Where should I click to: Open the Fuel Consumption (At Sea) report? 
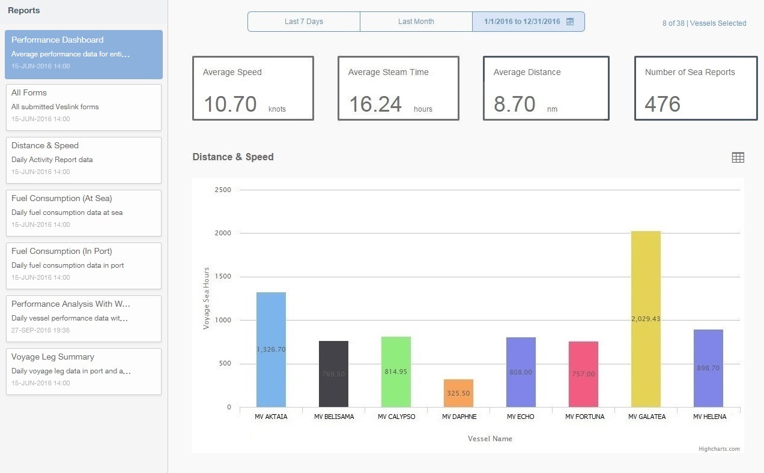point(83,212)
